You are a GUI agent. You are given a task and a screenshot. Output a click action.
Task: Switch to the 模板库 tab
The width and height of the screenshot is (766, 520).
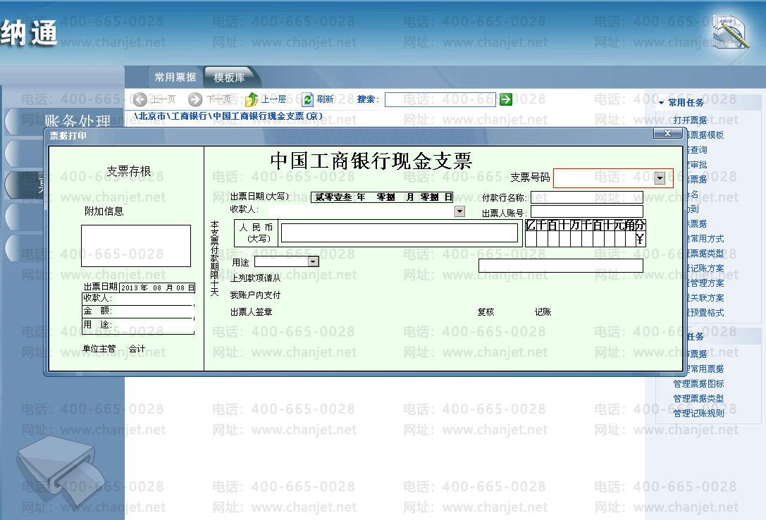click(229, 78)
